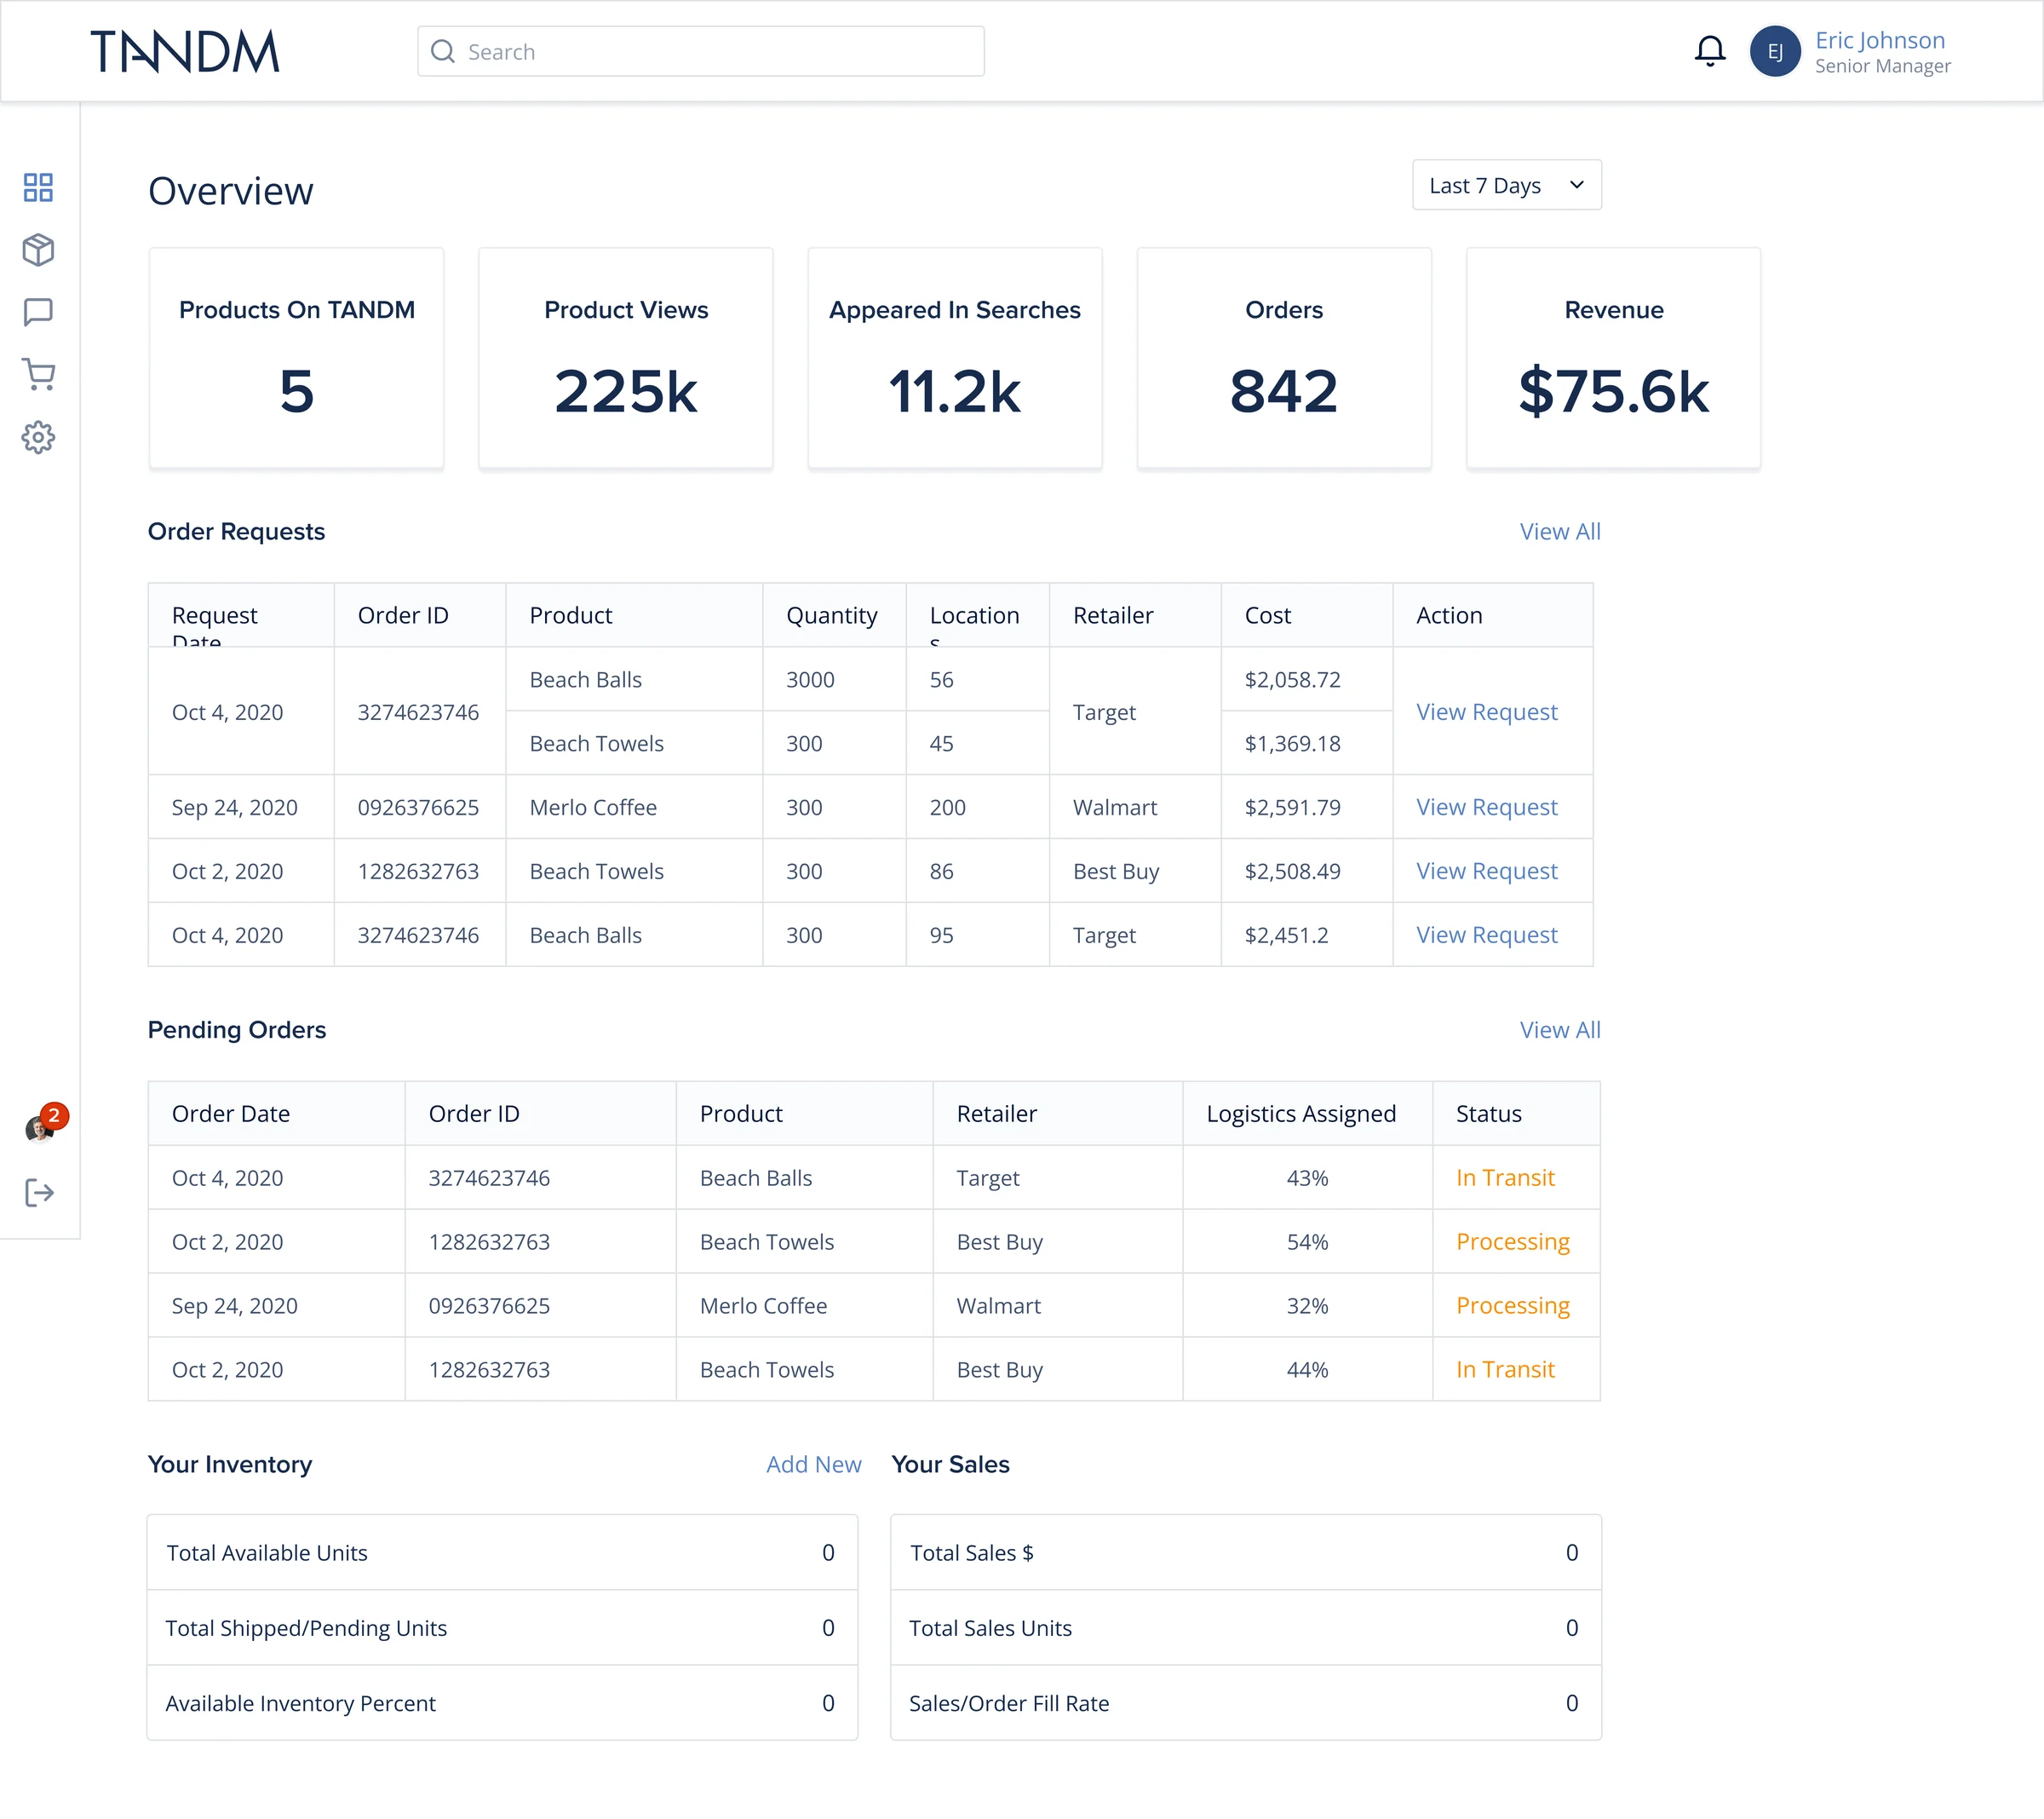
Task: Click Processing status at 54% logistics
Action: [1512, 1241]
